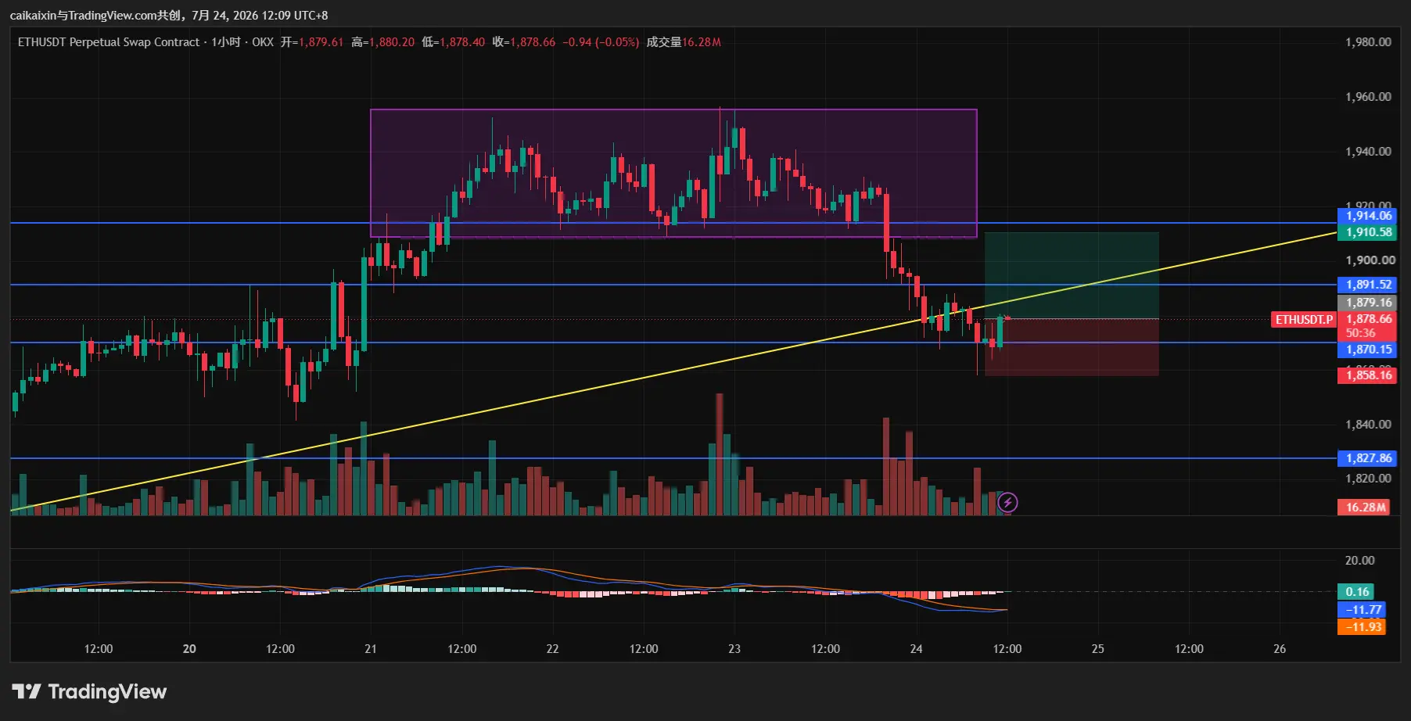Click the TradingView logo
Screen dimensions: 1411x721
click(x=89, y=691)
